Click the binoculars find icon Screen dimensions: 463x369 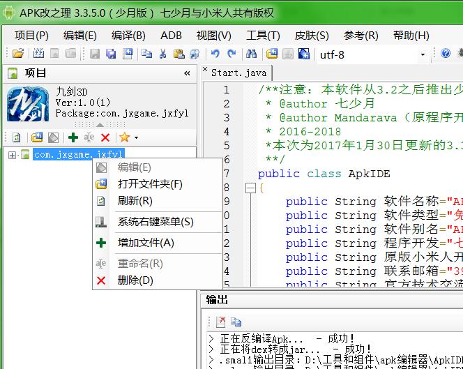[252, 54]
